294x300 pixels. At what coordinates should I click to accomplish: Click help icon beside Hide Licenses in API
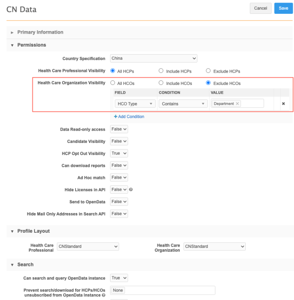click(x=131, y=190)
